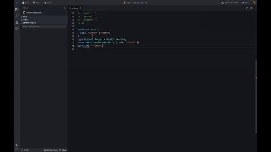Click the unsaved dot on the index.ts tab

[x=80, y=8]
